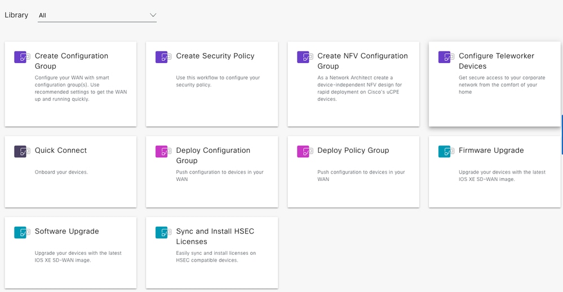Click Deploy Policy Group's "Push configuration" description

pyautogui.click(x=361, y=176)
